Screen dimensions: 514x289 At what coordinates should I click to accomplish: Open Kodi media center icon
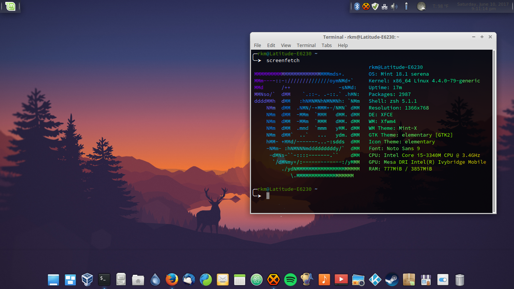(x=375, y=280)
